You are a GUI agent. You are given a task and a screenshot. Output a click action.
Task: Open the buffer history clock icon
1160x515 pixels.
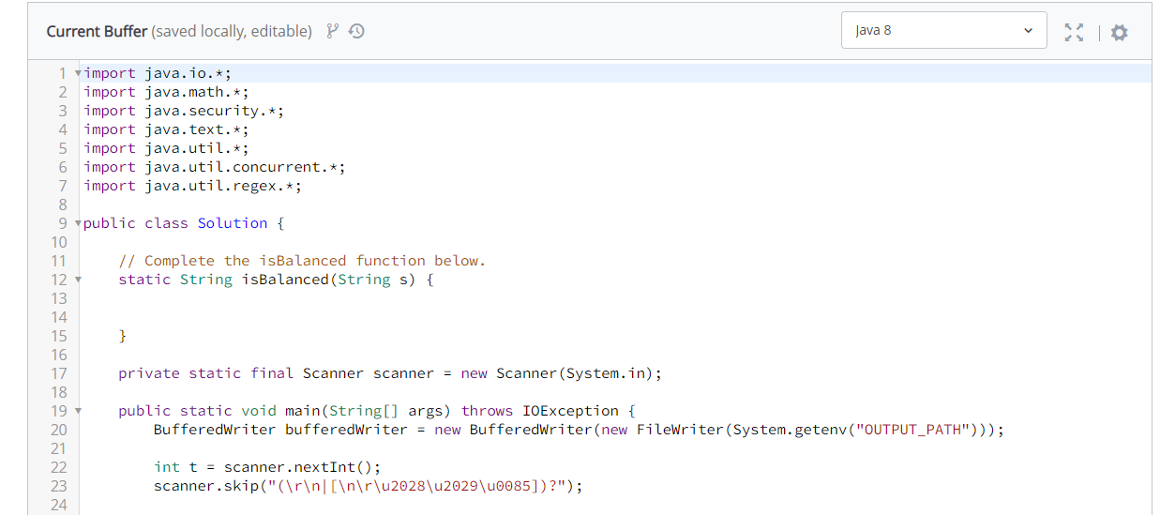356,31
